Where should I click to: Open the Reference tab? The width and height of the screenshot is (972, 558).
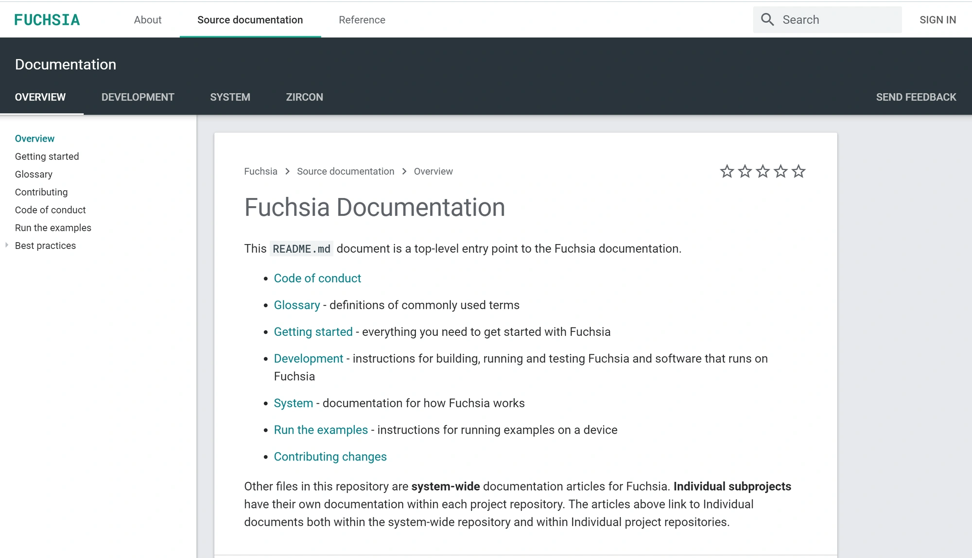pos(362,20)
